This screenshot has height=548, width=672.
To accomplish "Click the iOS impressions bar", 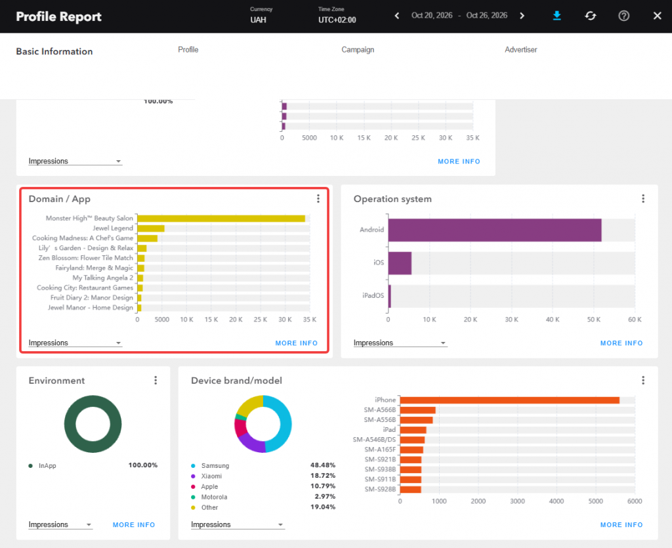I will 400,263.
